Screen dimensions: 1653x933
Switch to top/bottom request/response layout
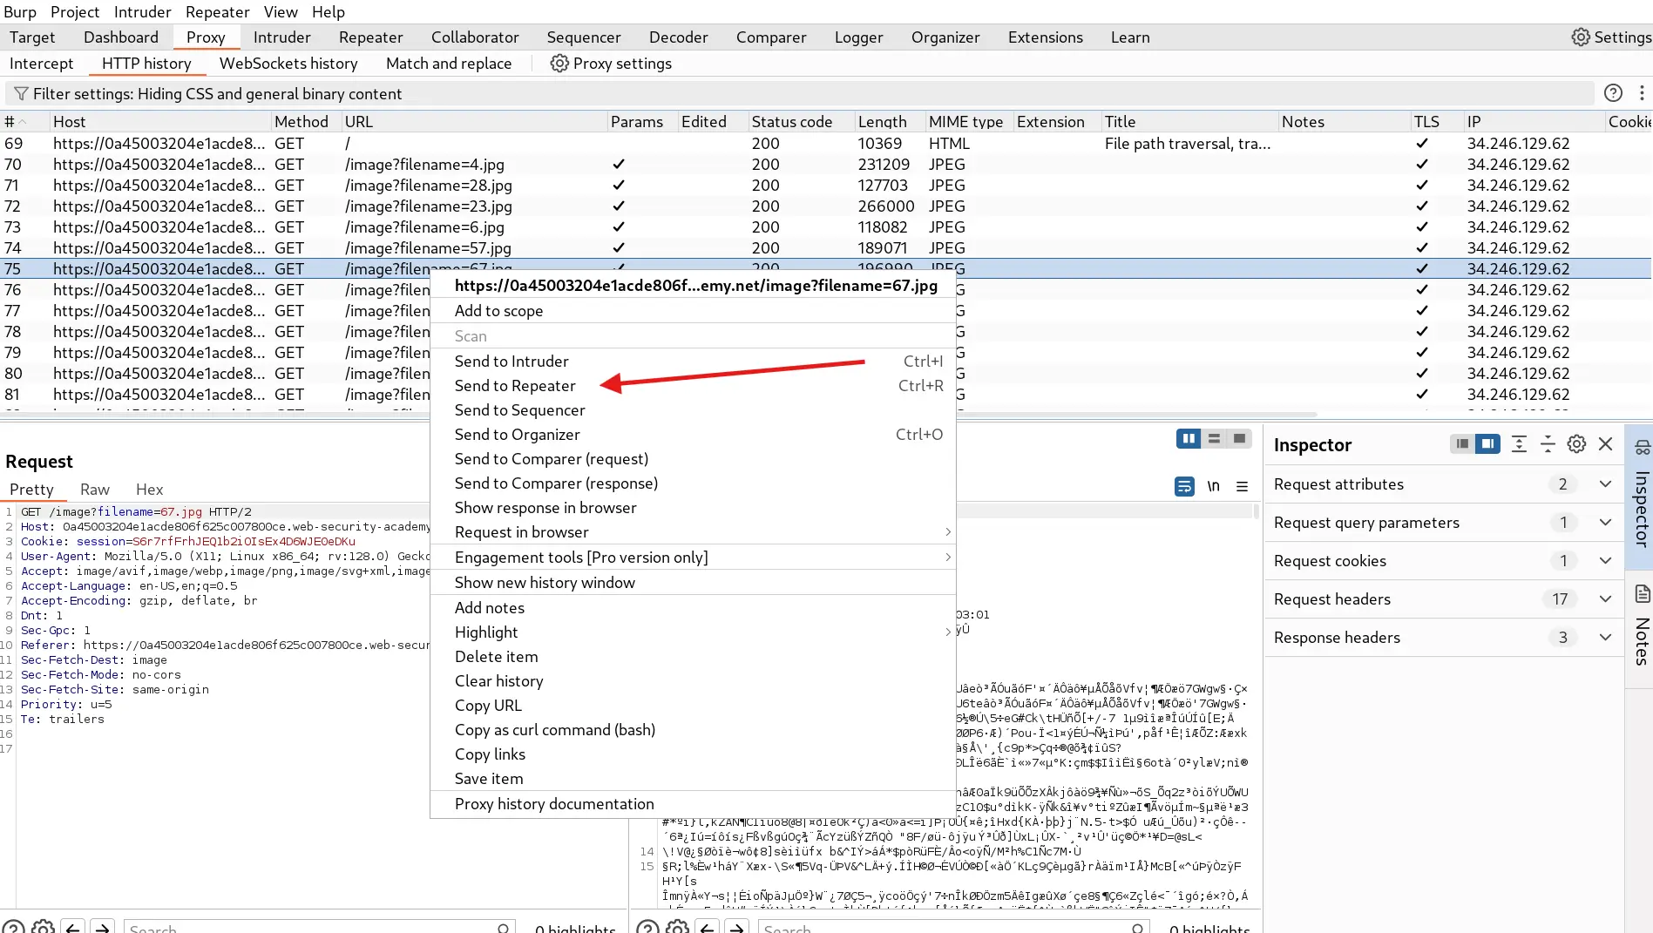[x=1214, y=439]
